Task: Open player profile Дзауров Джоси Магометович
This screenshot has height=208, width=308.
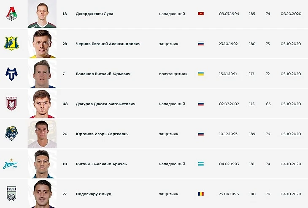Action: [x=105, y=104]
